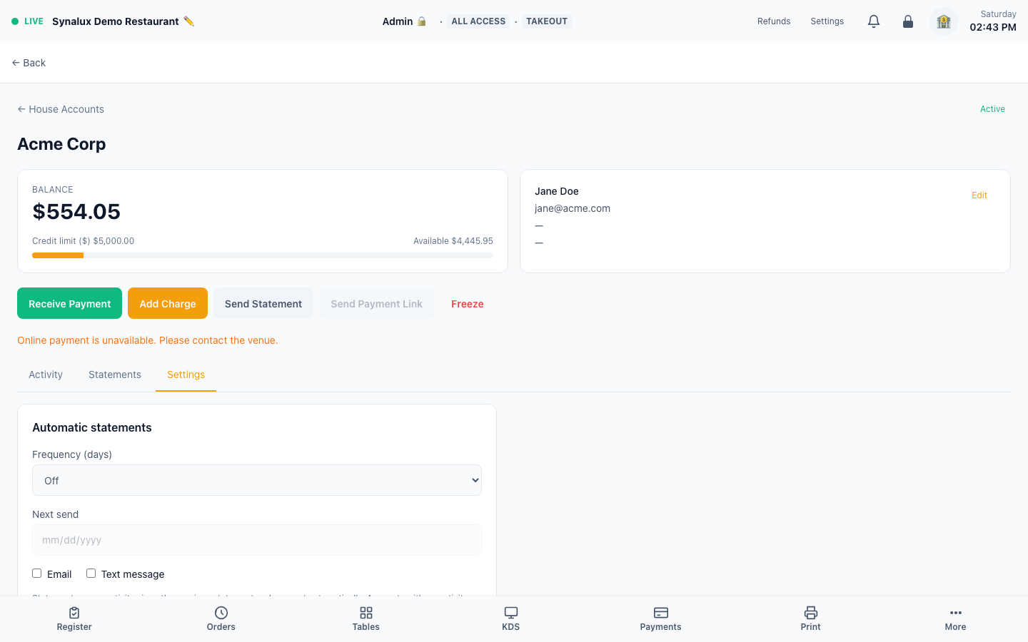Open the bank avatar icon in header
1028x642 pixels.
[944, 21]
